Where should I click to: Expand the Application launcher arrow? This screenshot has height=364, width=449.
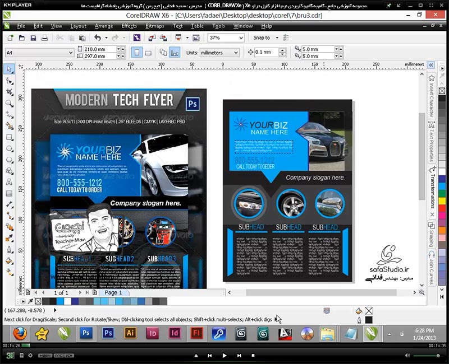[x=187, y=38]
